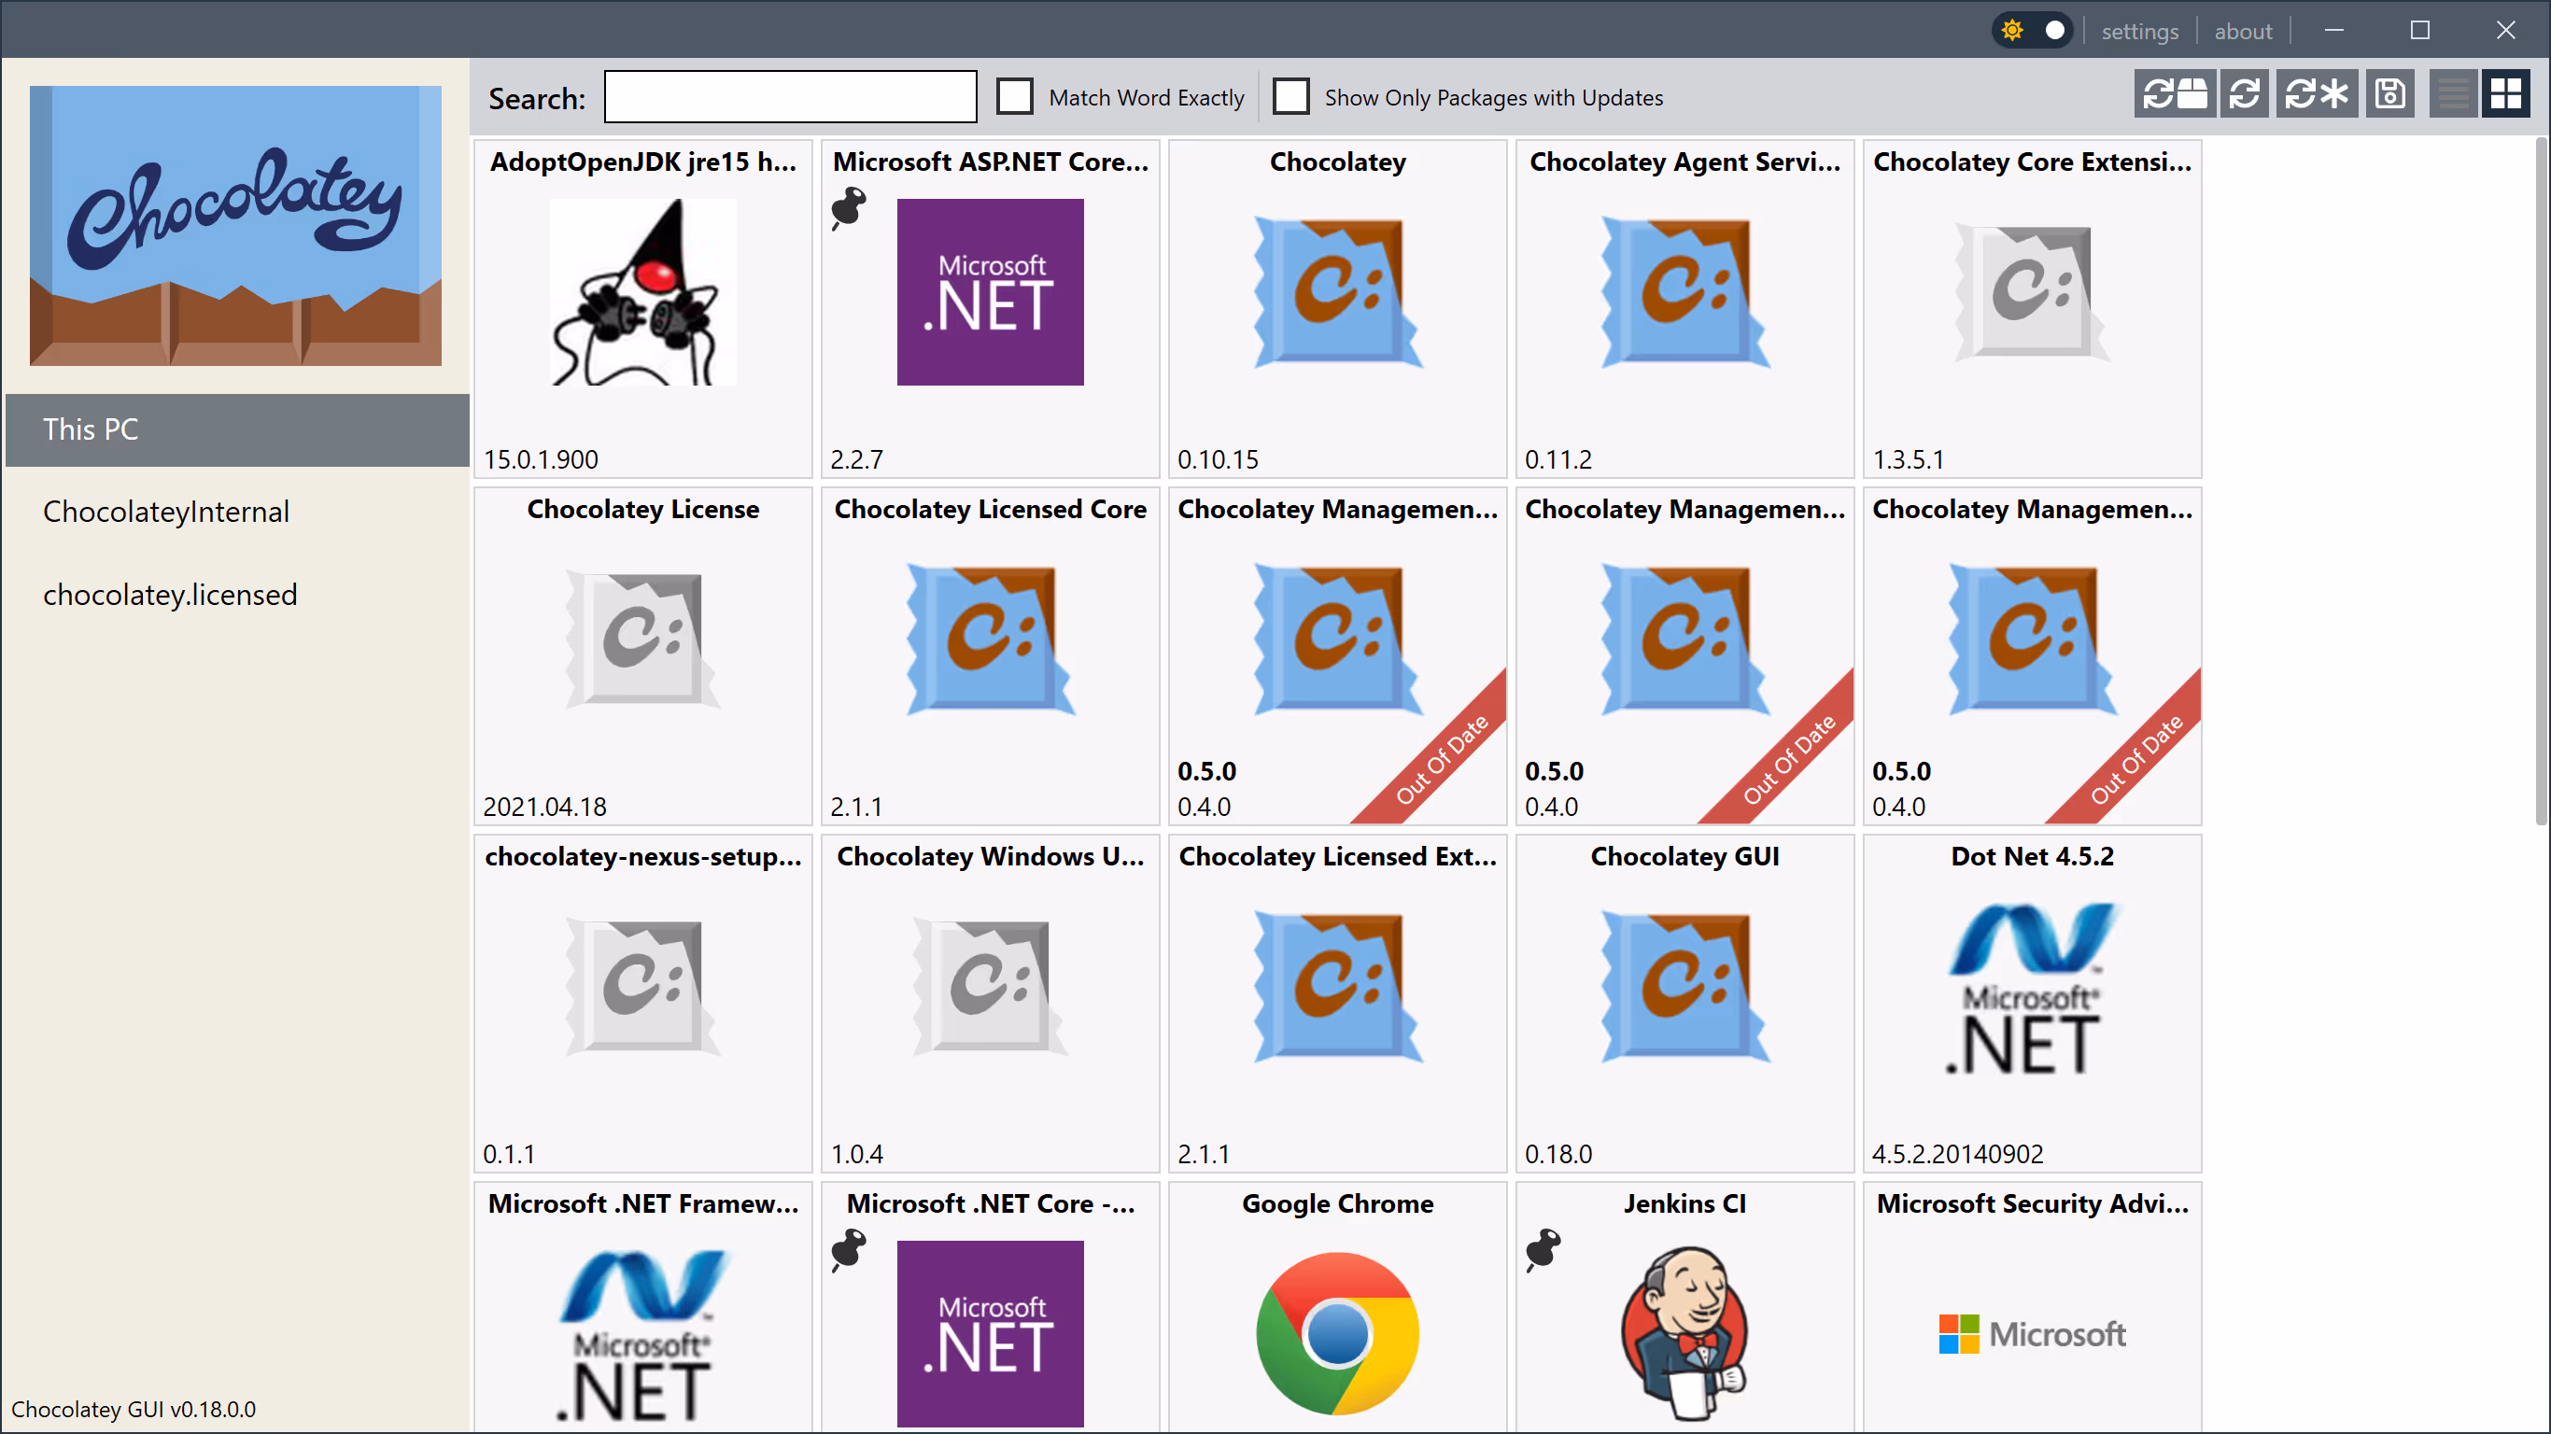Click inside the Search text box
Viewport: 2551px width, 1434px height.
point(789,97)
